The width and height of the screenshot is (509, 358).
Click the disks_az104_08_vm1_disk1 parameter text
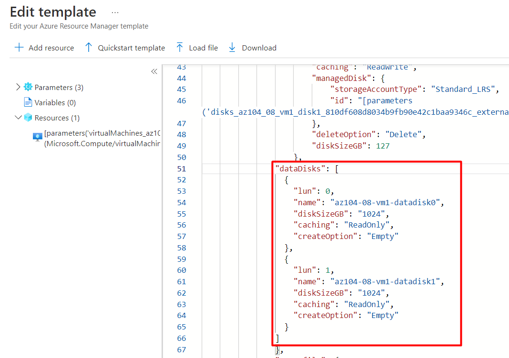click(355, 112)
